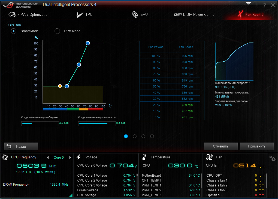Go to the third fan page dot

point(143,136)
